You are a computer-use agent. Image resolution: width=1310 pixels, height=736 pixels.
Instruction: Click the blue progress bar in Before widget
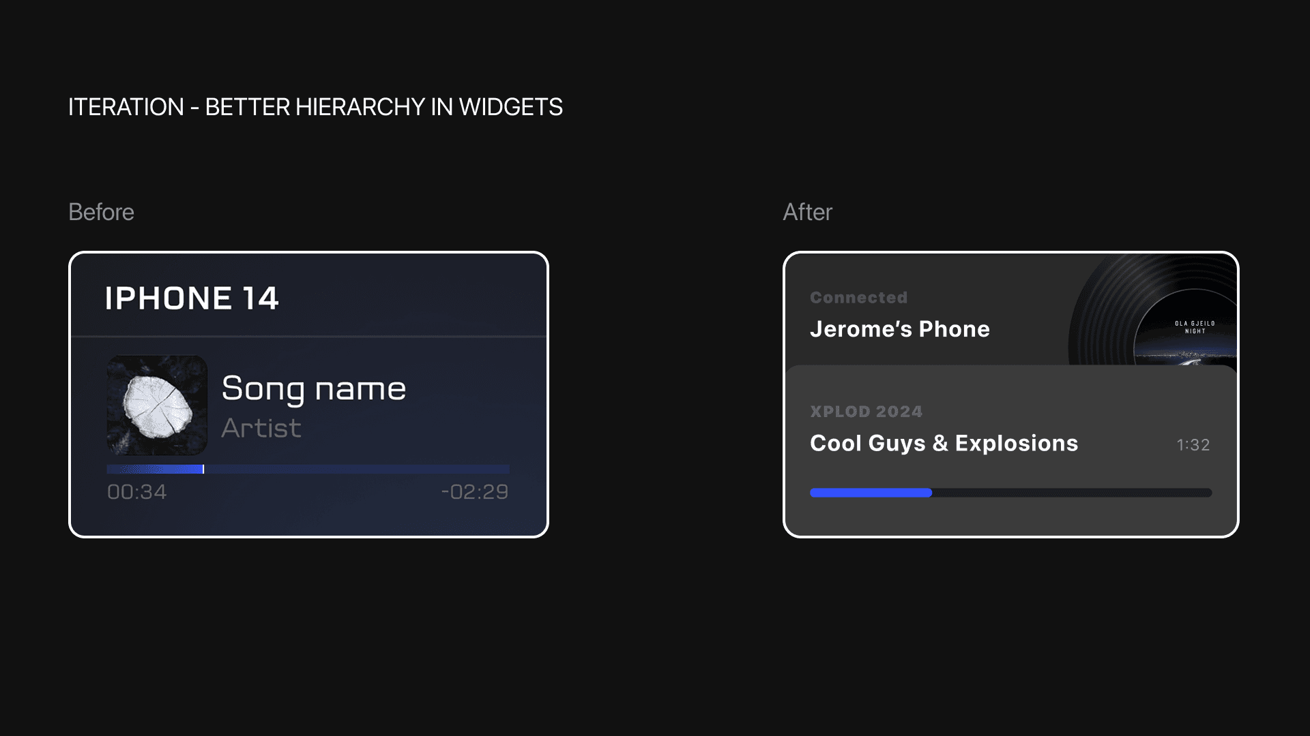coord(155,469)
